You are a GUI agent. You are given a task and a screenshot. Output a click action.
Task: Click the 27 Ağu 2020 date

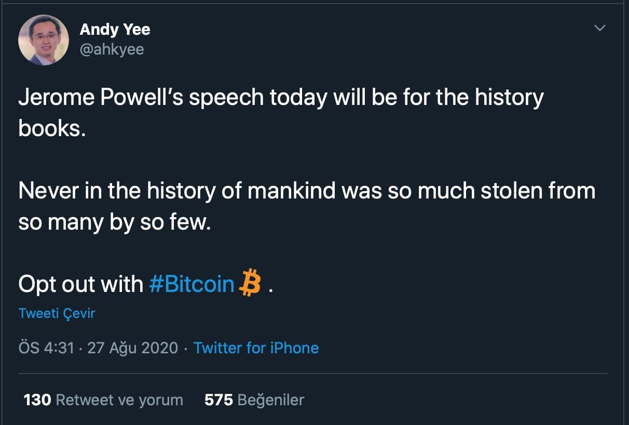coord(132,348)
